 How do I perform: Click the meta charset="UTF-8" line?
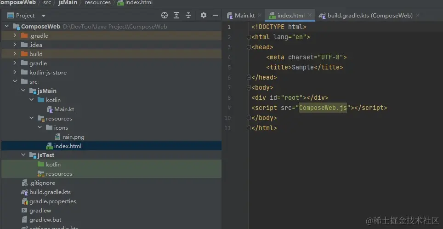point(306,57)
